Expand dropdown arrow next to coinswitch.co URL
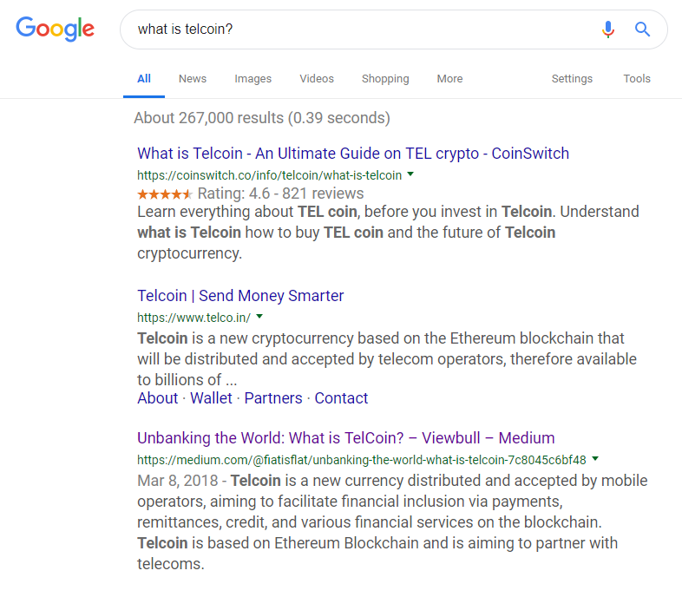The image size is (682, 597). click(x=410, y=174)
